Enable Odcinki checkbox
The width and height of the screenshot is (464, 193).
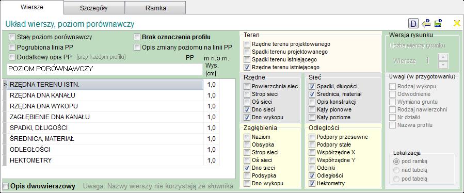[312, 168]
